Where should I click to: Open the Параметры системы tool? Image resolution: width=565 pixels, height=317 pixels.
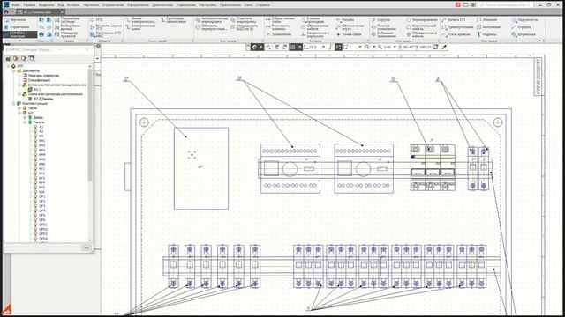click(67, 19)
